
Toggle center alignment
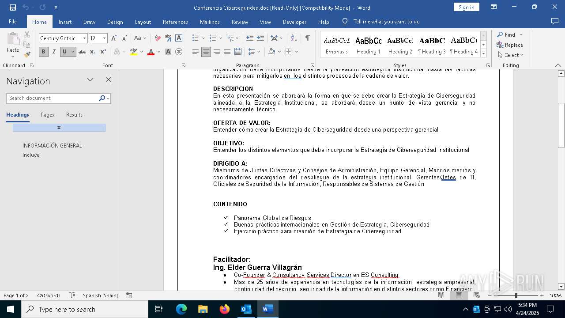click(206, 52)
